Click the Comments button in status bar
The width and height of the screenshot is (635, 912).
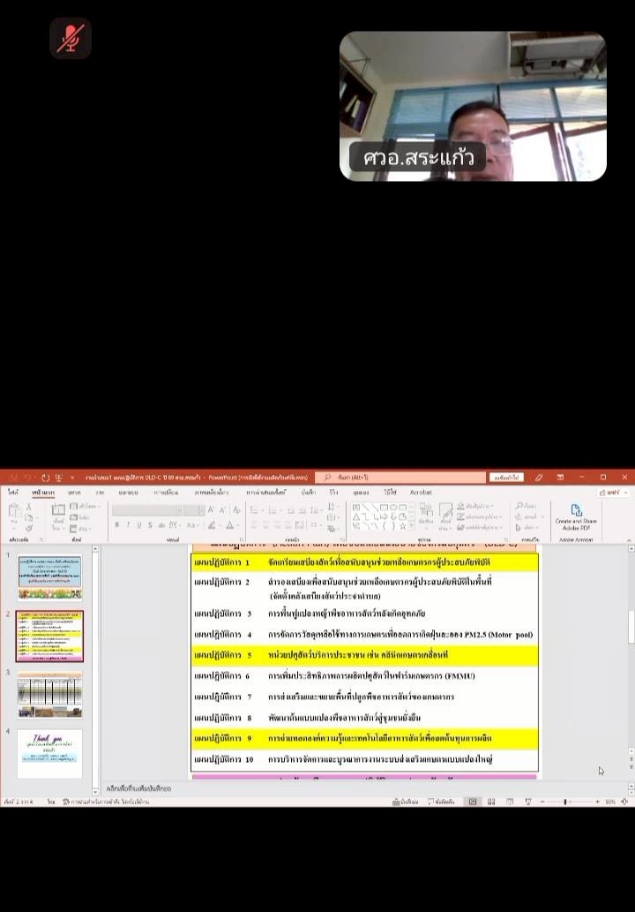(442, 802)
